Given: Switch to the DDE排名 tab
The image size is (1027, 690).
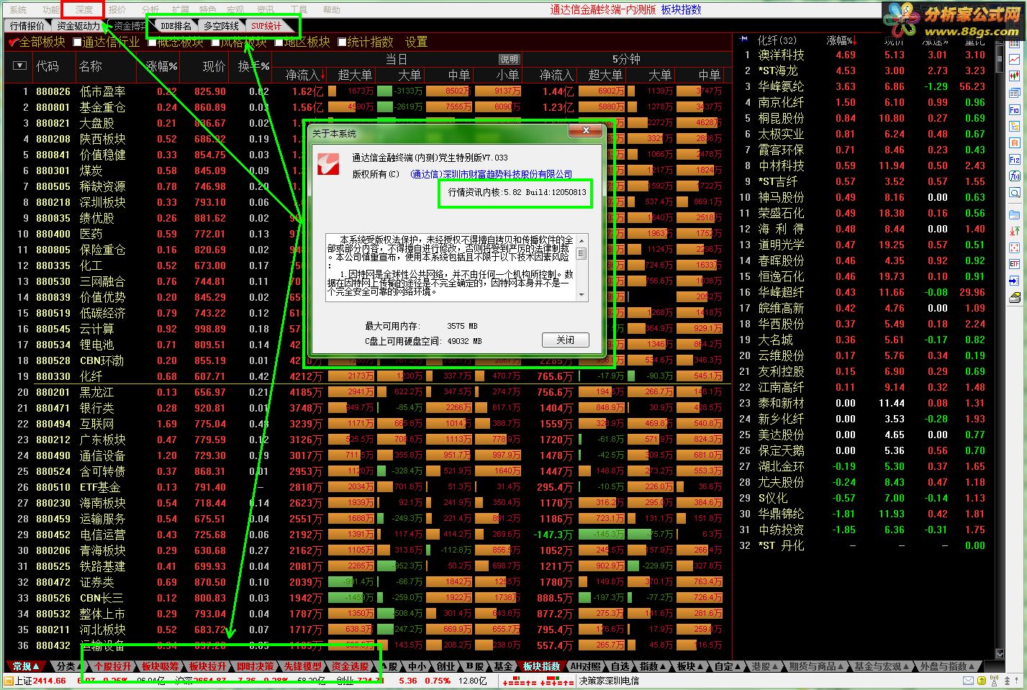Looking at the screenshot, I should (x=176, y=26).
